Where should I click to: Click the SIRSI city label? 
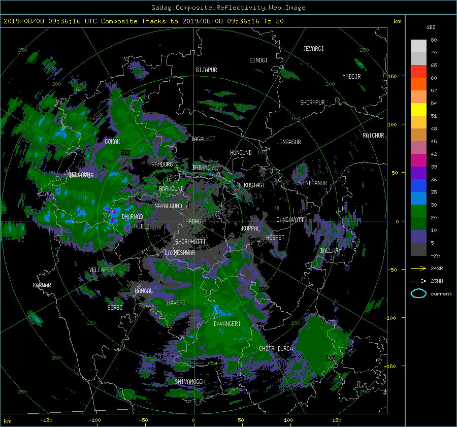click(115, 308)
